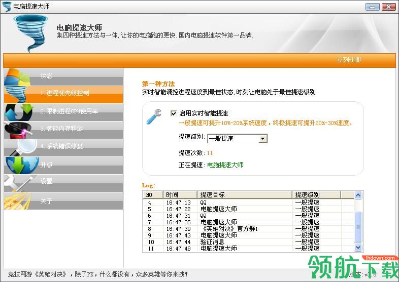
Task: Switch to 2.限制进程CPU使用率
Action: (63, 112)
